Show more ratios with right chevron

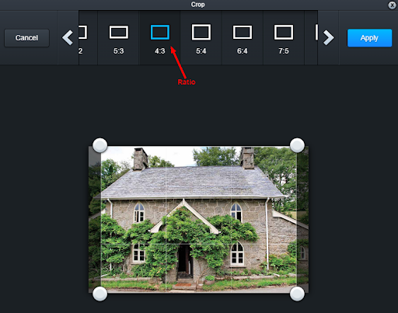pyautogui.click(x=328, y=38)
